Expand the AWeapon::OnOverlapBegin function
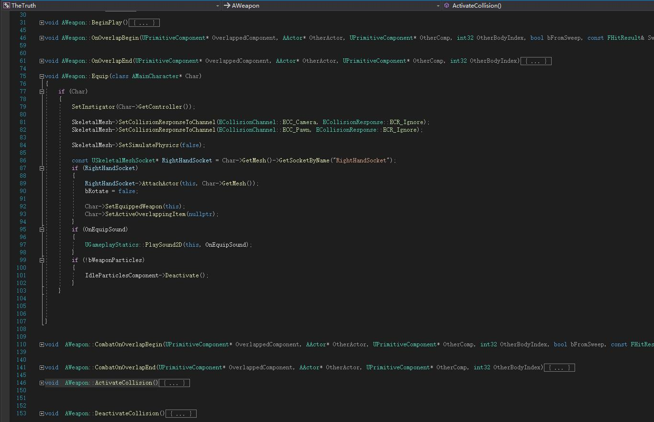 [x=42, y=38]
